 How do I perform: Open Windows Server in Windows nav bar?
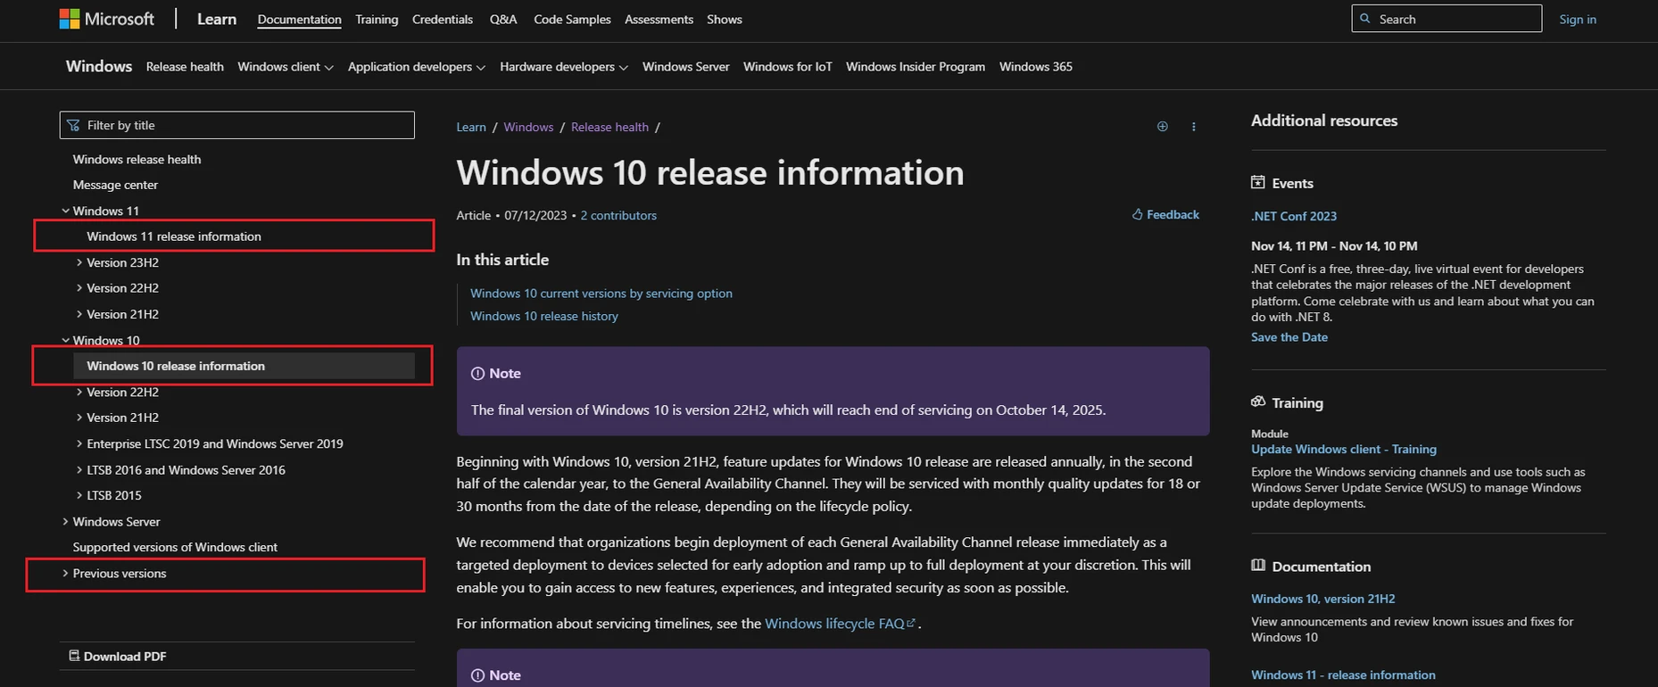coord(685,67)
